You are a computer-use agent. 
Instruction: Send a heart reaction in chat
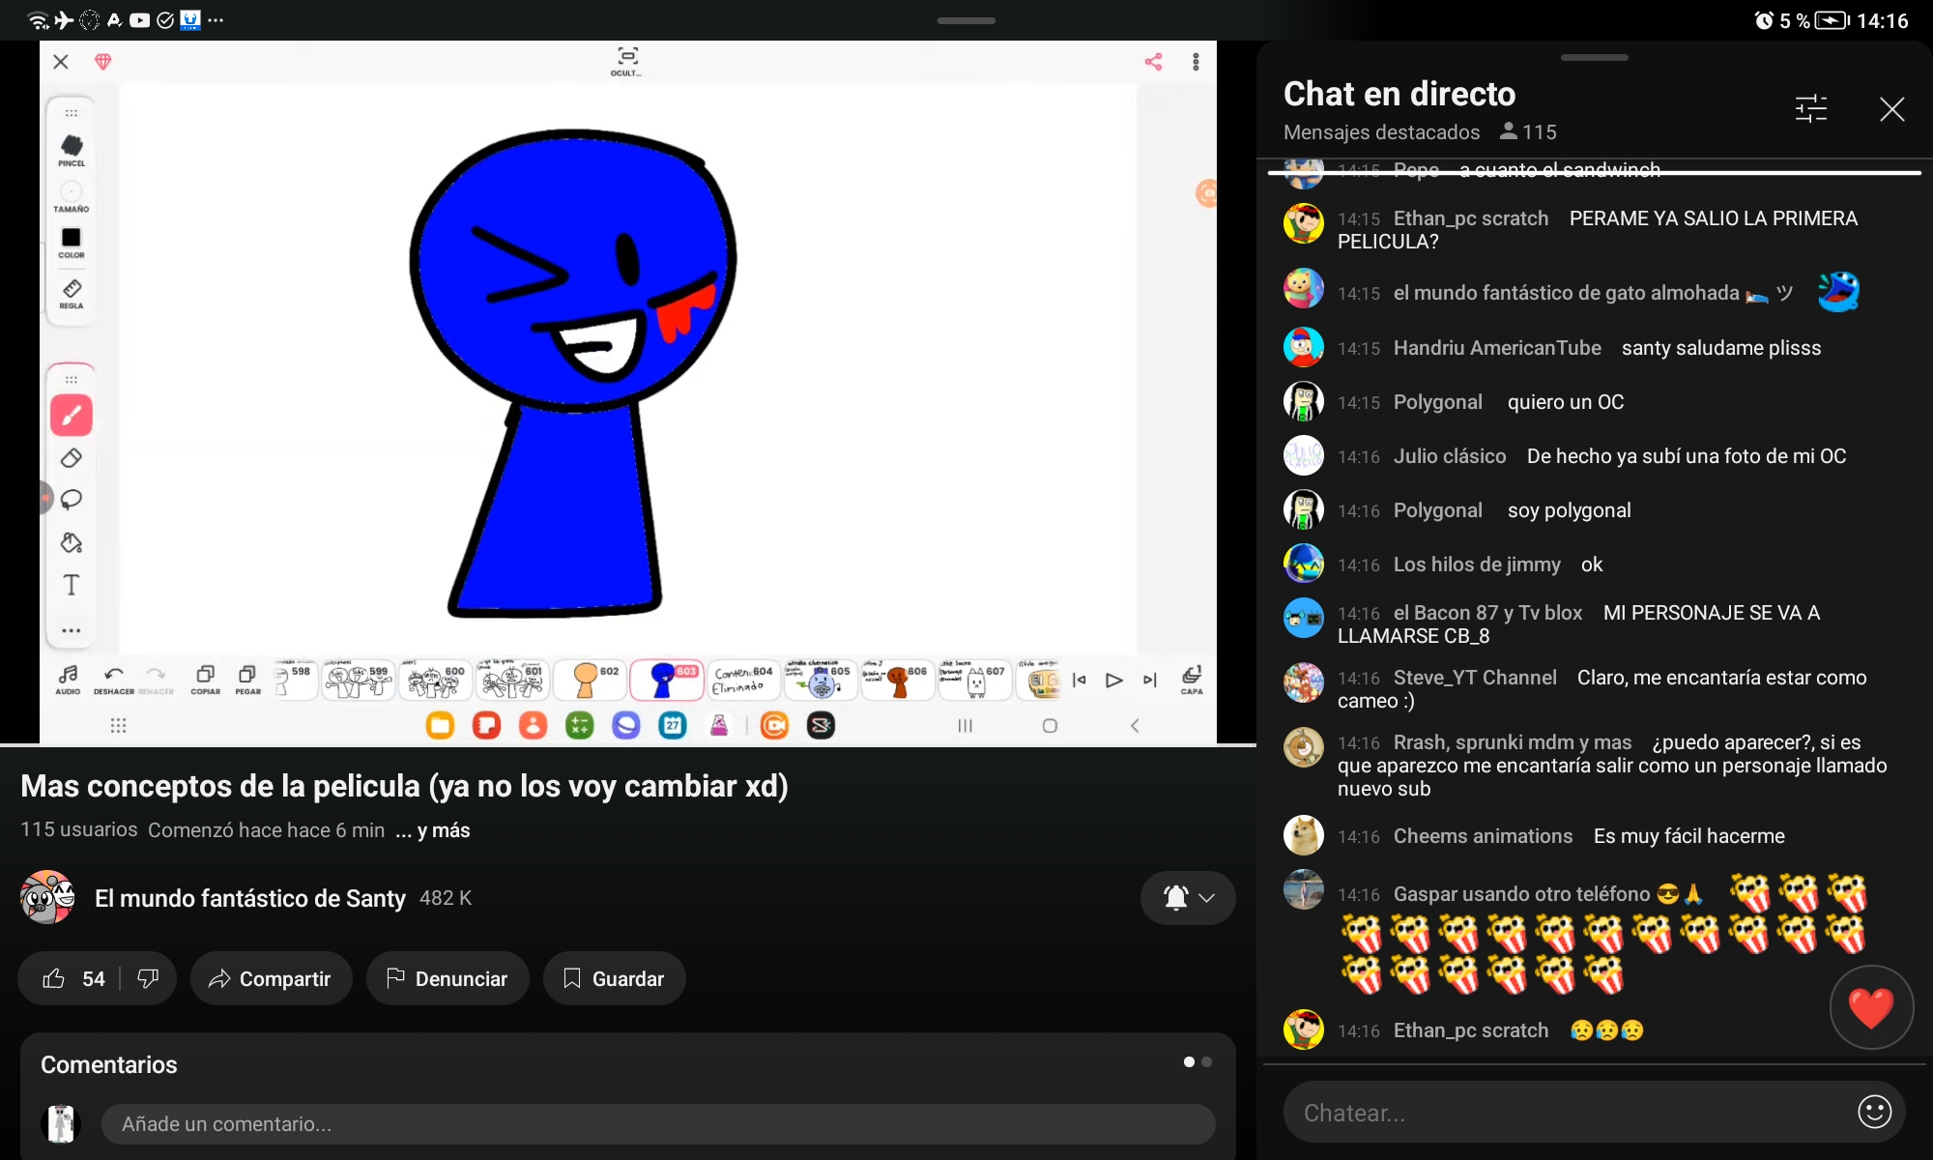tap(1870, 1007)
